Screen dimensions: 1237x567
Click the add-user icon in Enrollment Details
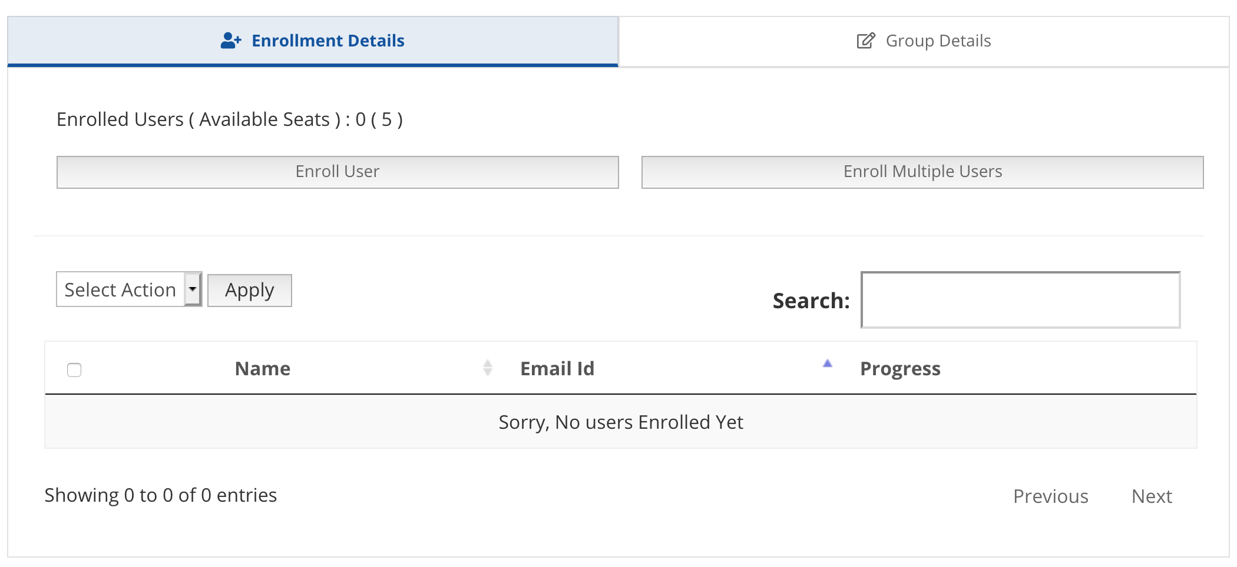pos(231,41)
